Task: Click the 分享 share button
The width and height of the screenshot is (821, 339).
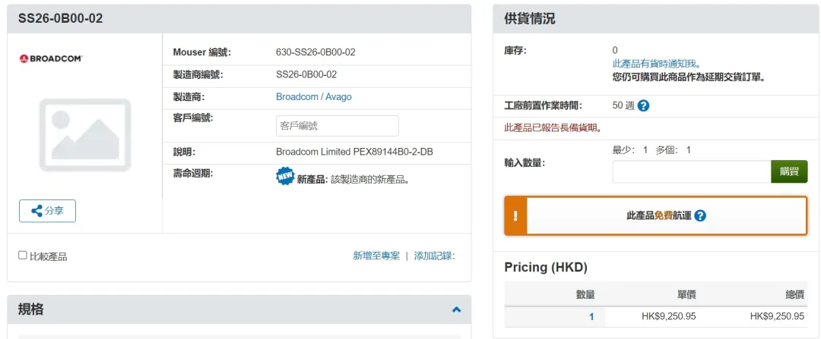Action: (x=47, y=211)
